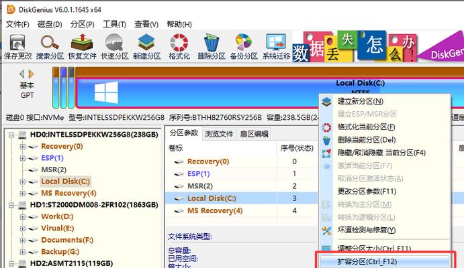Screen dimensions: 464x268
Task: Collapse the HD1:ST2000DM008 disk node
Action: coord(11,205)
